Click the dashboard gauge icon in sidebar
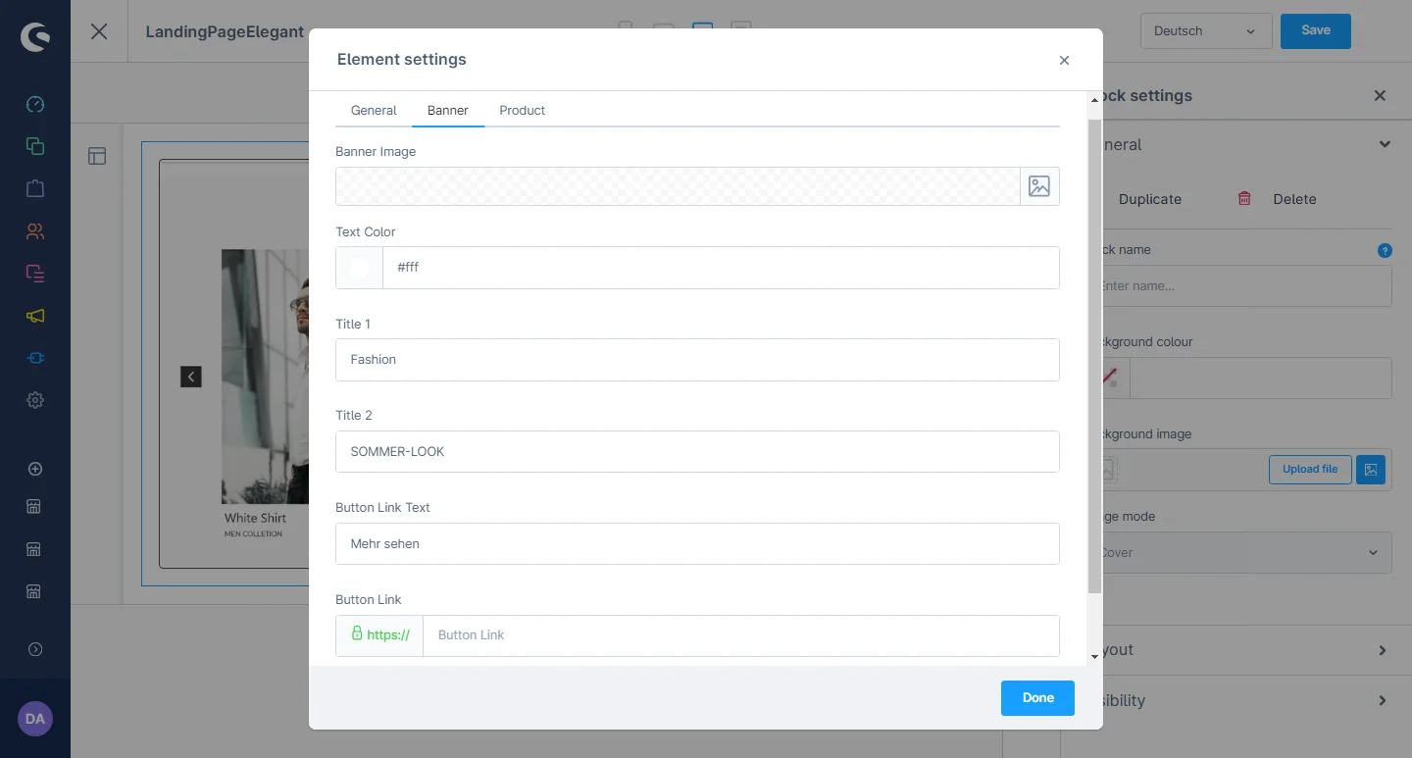1412x758 pixels. [x=35, y=105]
